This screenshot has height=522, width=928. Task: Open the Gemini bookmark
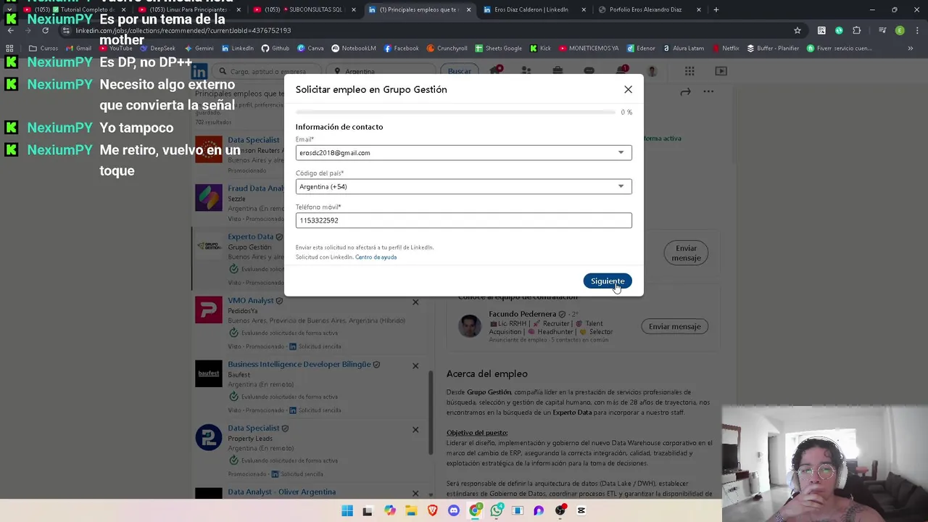199,49
